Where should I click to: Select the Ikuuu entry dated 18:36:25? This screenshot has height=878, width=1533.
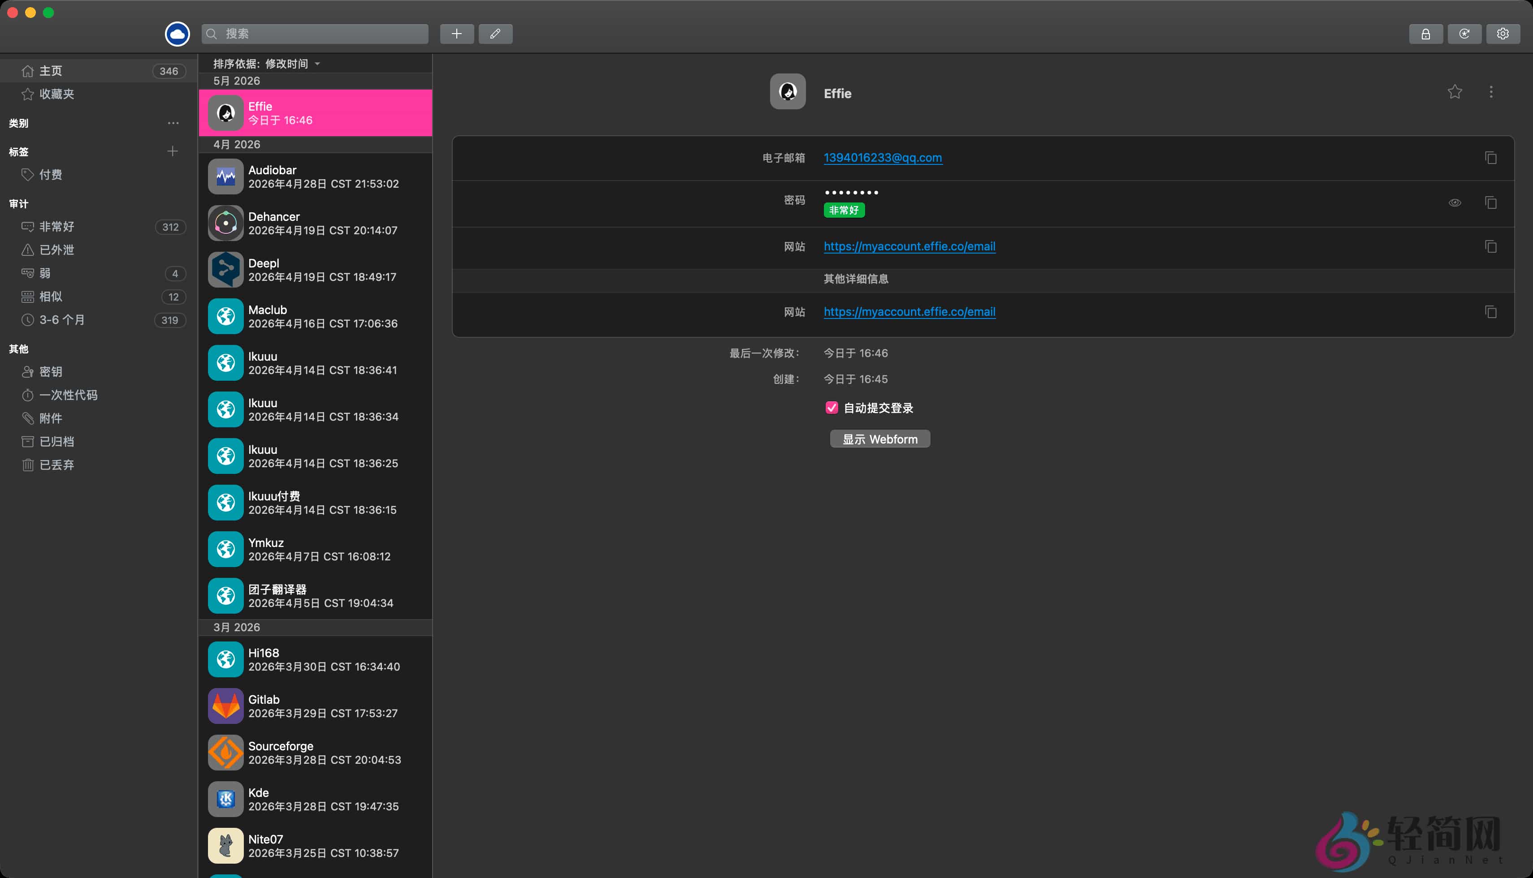(x=315, y=456)
